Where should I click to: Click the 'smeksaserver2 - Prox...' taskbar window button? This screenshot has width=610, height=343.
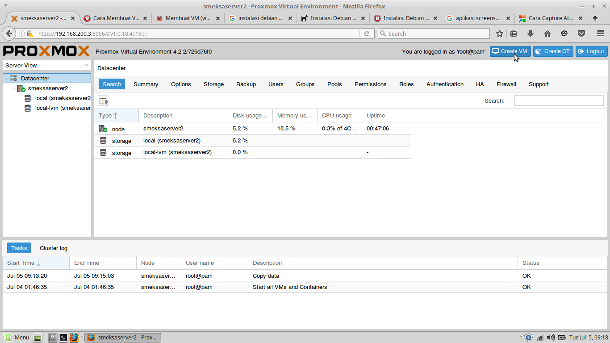[x=123, y=338]
